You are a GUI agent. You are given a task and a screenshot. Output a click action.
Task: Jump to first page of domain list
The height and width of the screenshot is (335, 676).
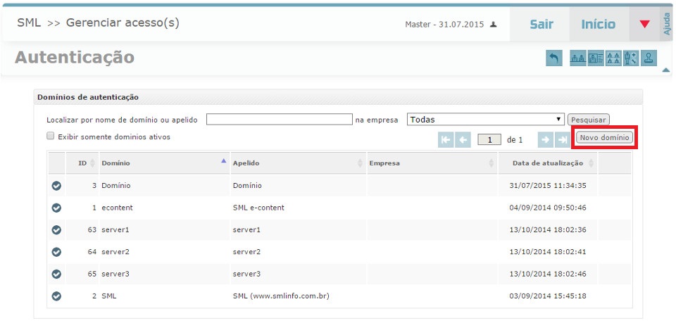click(x=446, y=139)
